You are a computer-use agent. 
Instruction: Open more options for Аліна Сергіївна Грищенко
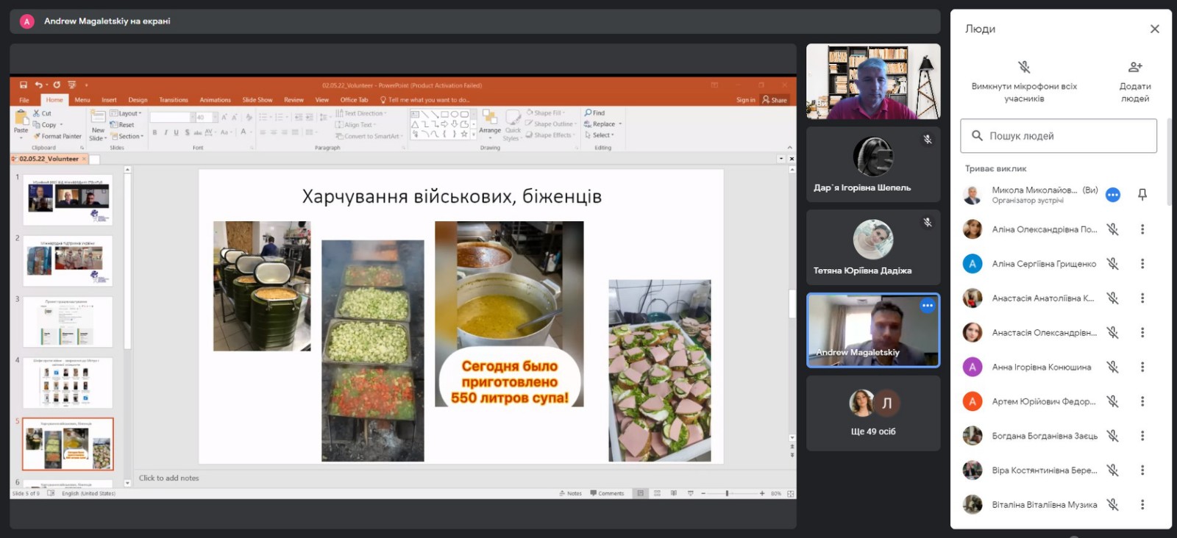coord(1142,264)
